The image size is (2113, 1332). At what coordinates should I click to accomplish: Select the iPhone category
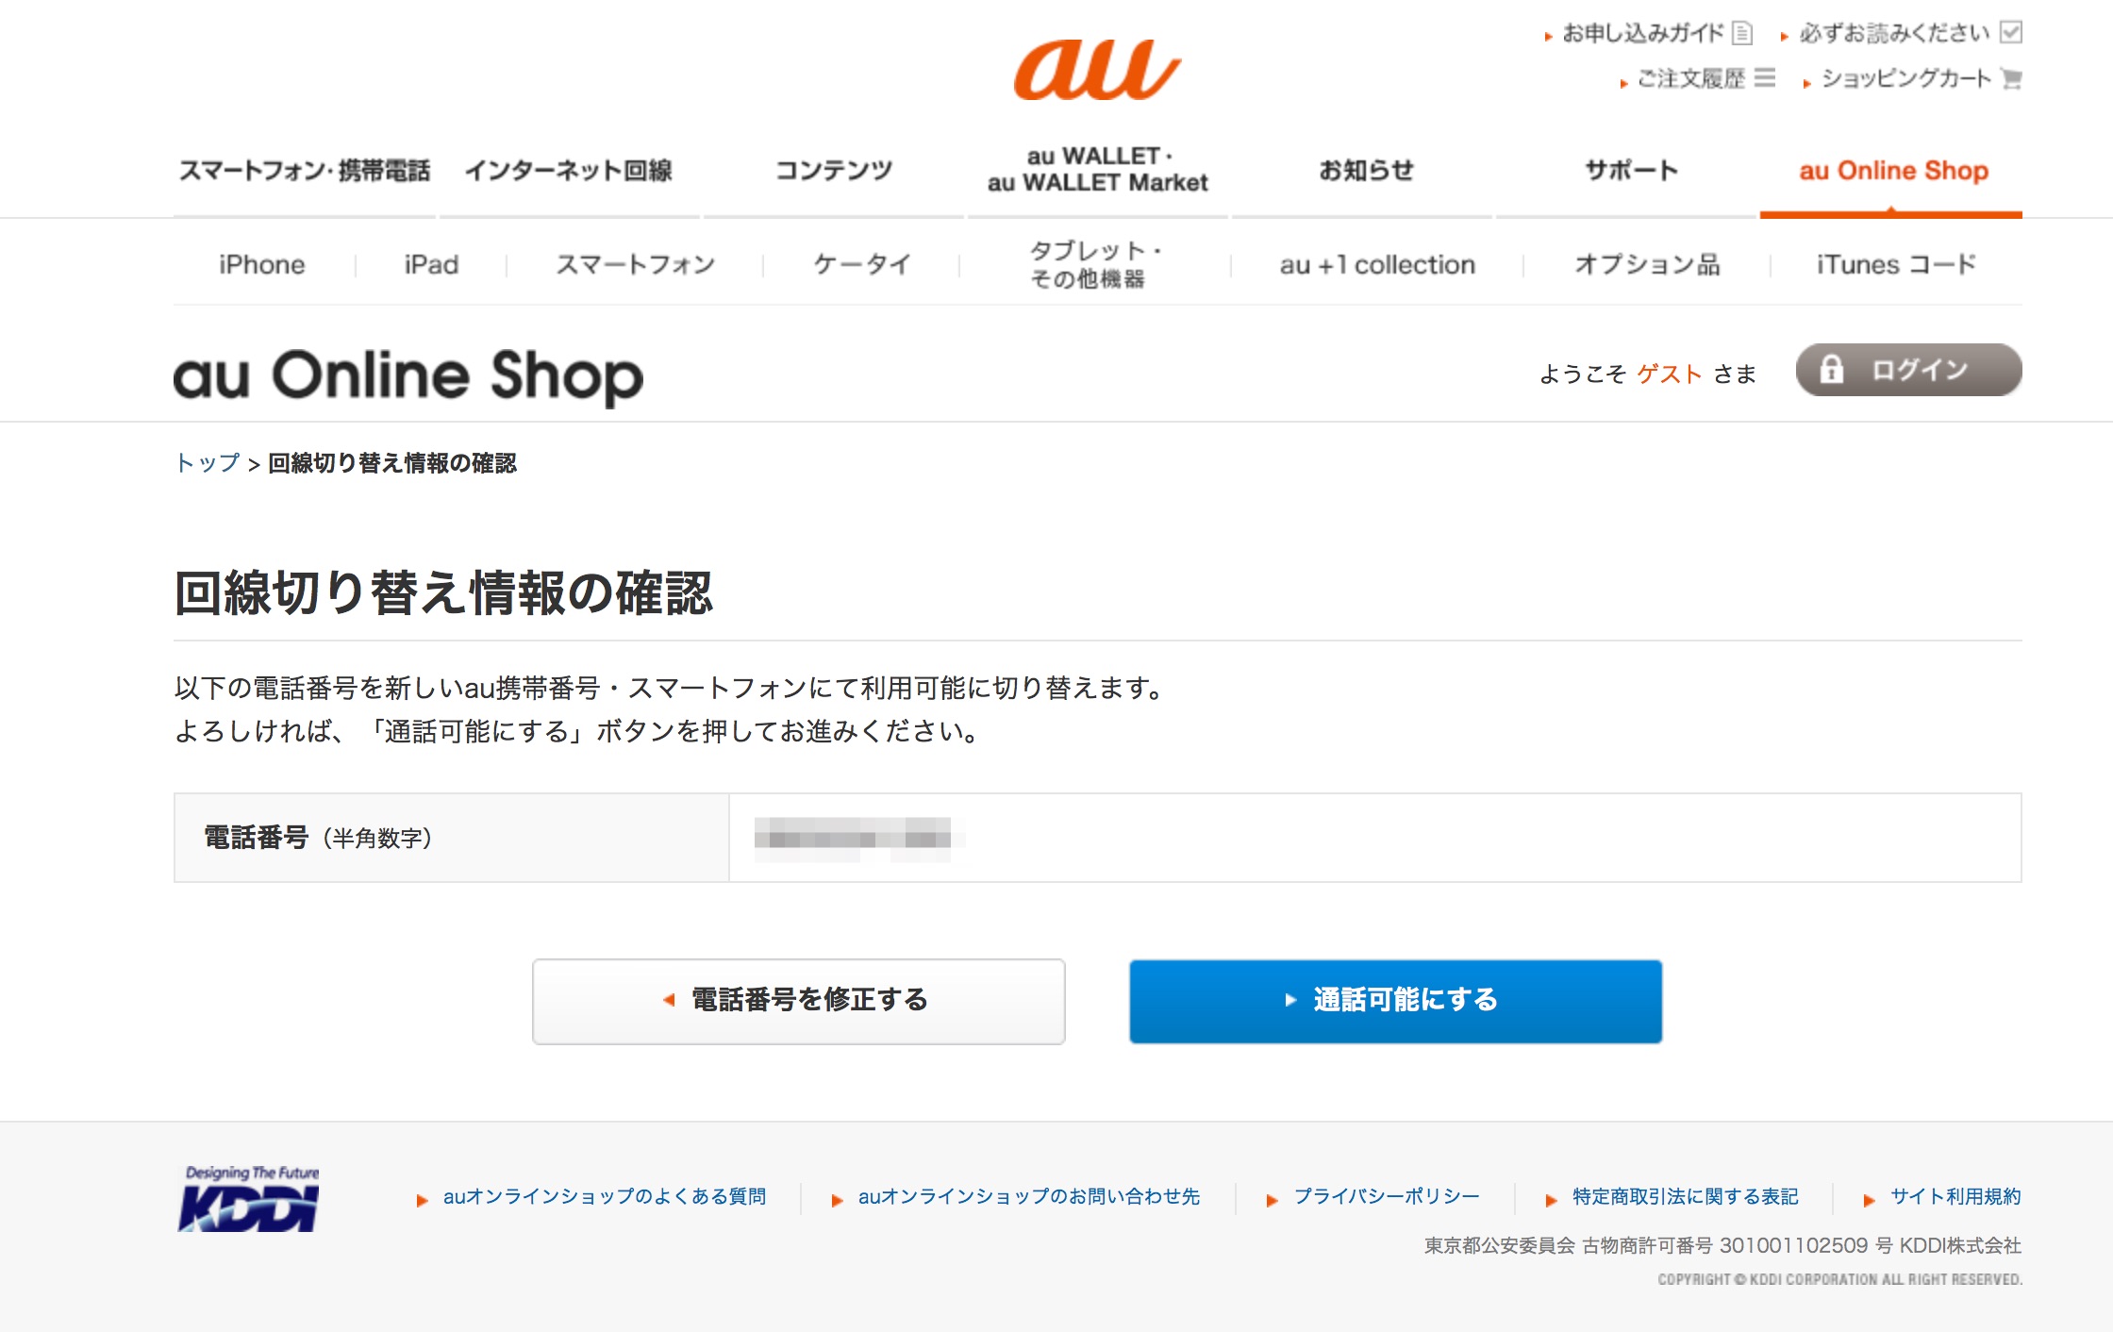click(x=261, y=265)
